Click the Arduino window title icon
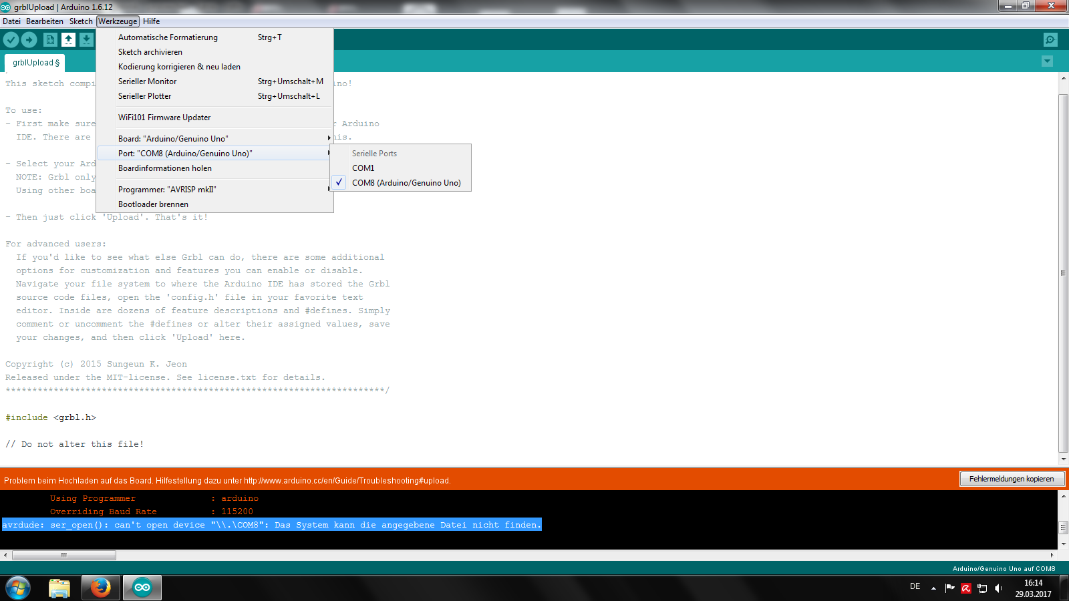The height and width of the screenshot is (601, 1069). 5,7
